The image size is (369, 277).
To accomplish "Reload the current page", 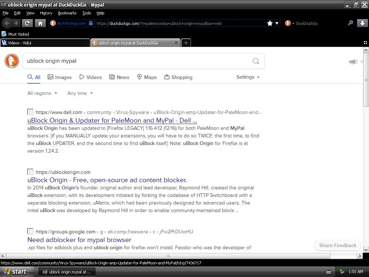I will point(27,23).
